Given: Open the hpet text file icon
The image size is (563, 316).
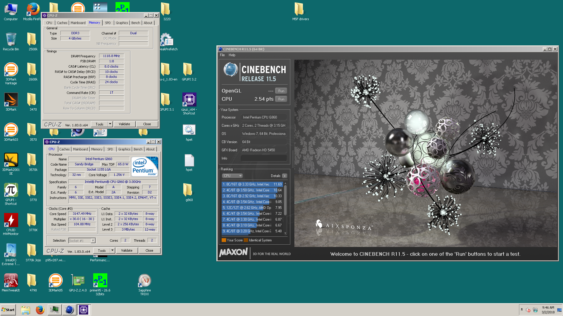Looking at the screenshot, I should (189, 162).
